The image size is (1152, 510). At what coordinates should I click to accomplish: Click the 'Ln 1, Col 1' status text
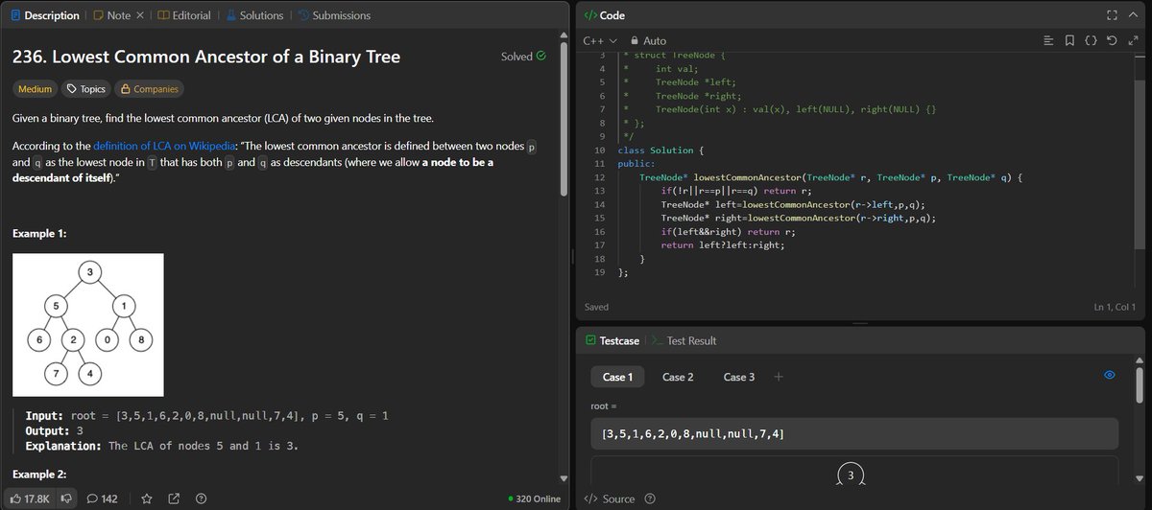[1115, 307]
